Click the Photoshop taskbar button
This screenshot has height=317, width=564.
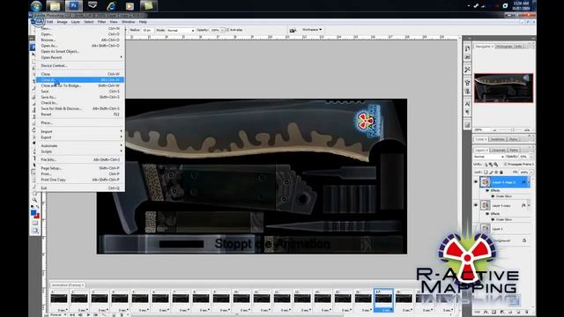pyautogui.click(x=74, y=6)
